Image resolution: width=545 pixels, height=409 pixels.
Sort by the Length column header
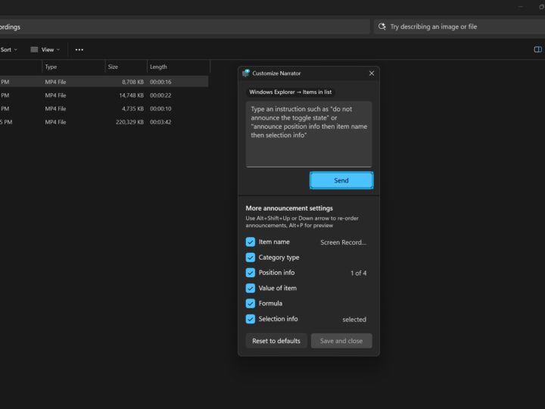158,67
